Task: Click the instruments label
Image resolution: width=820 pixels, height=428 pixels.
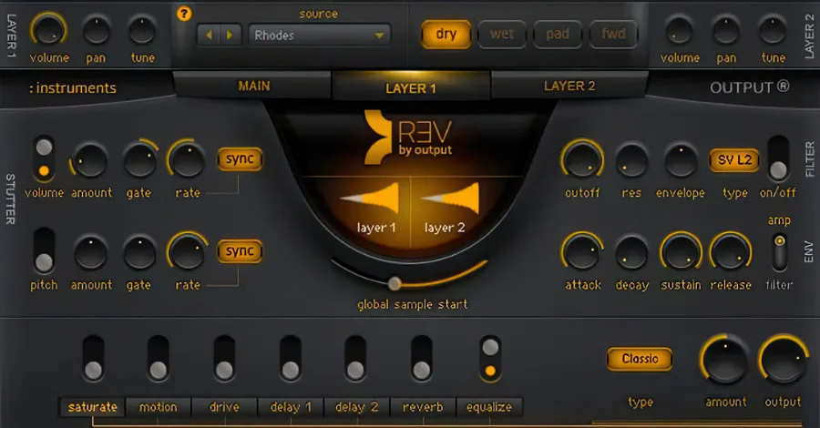Action: click(73, 87)
